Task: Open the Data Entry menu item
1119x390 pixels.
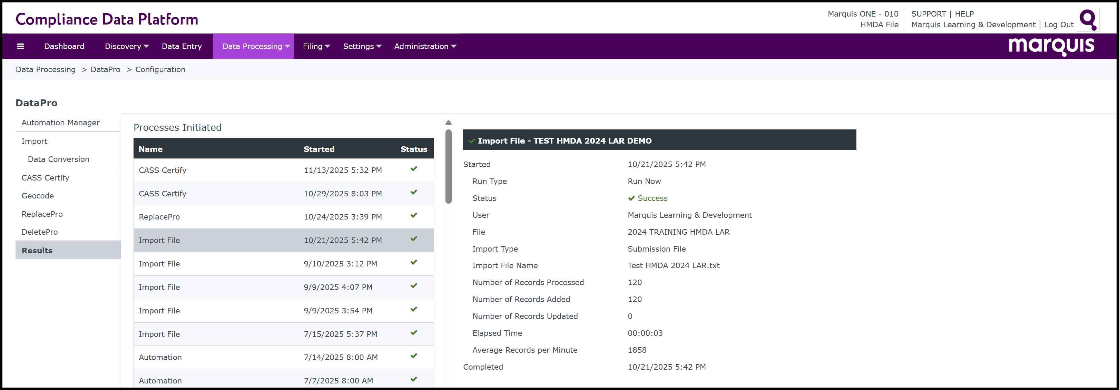Action: tap(181, 47)
